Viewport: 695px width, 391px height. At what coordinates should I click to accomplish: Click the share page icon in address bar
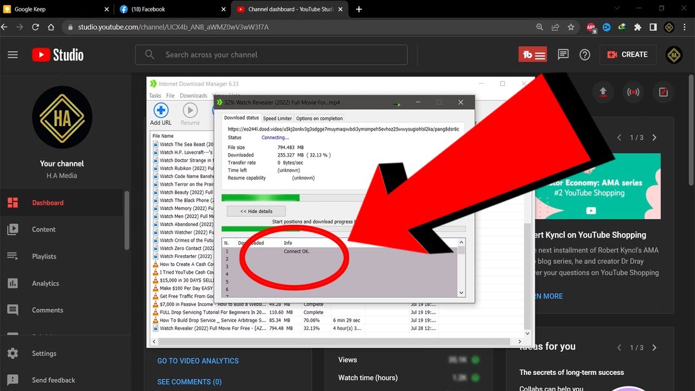pos(555,27)
